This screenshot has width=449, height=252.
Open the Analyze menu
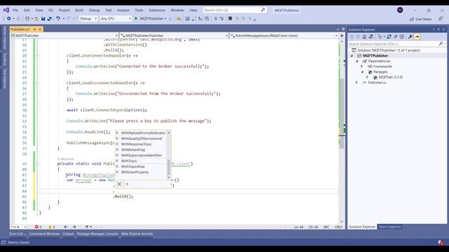click(123, 10)
